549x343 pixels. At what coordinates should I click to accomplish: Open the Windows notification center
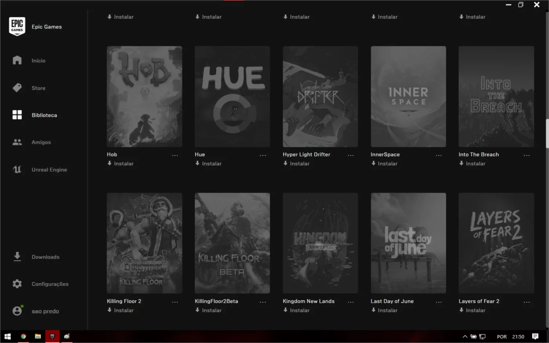pyautogui.click(x=535, y=336)
